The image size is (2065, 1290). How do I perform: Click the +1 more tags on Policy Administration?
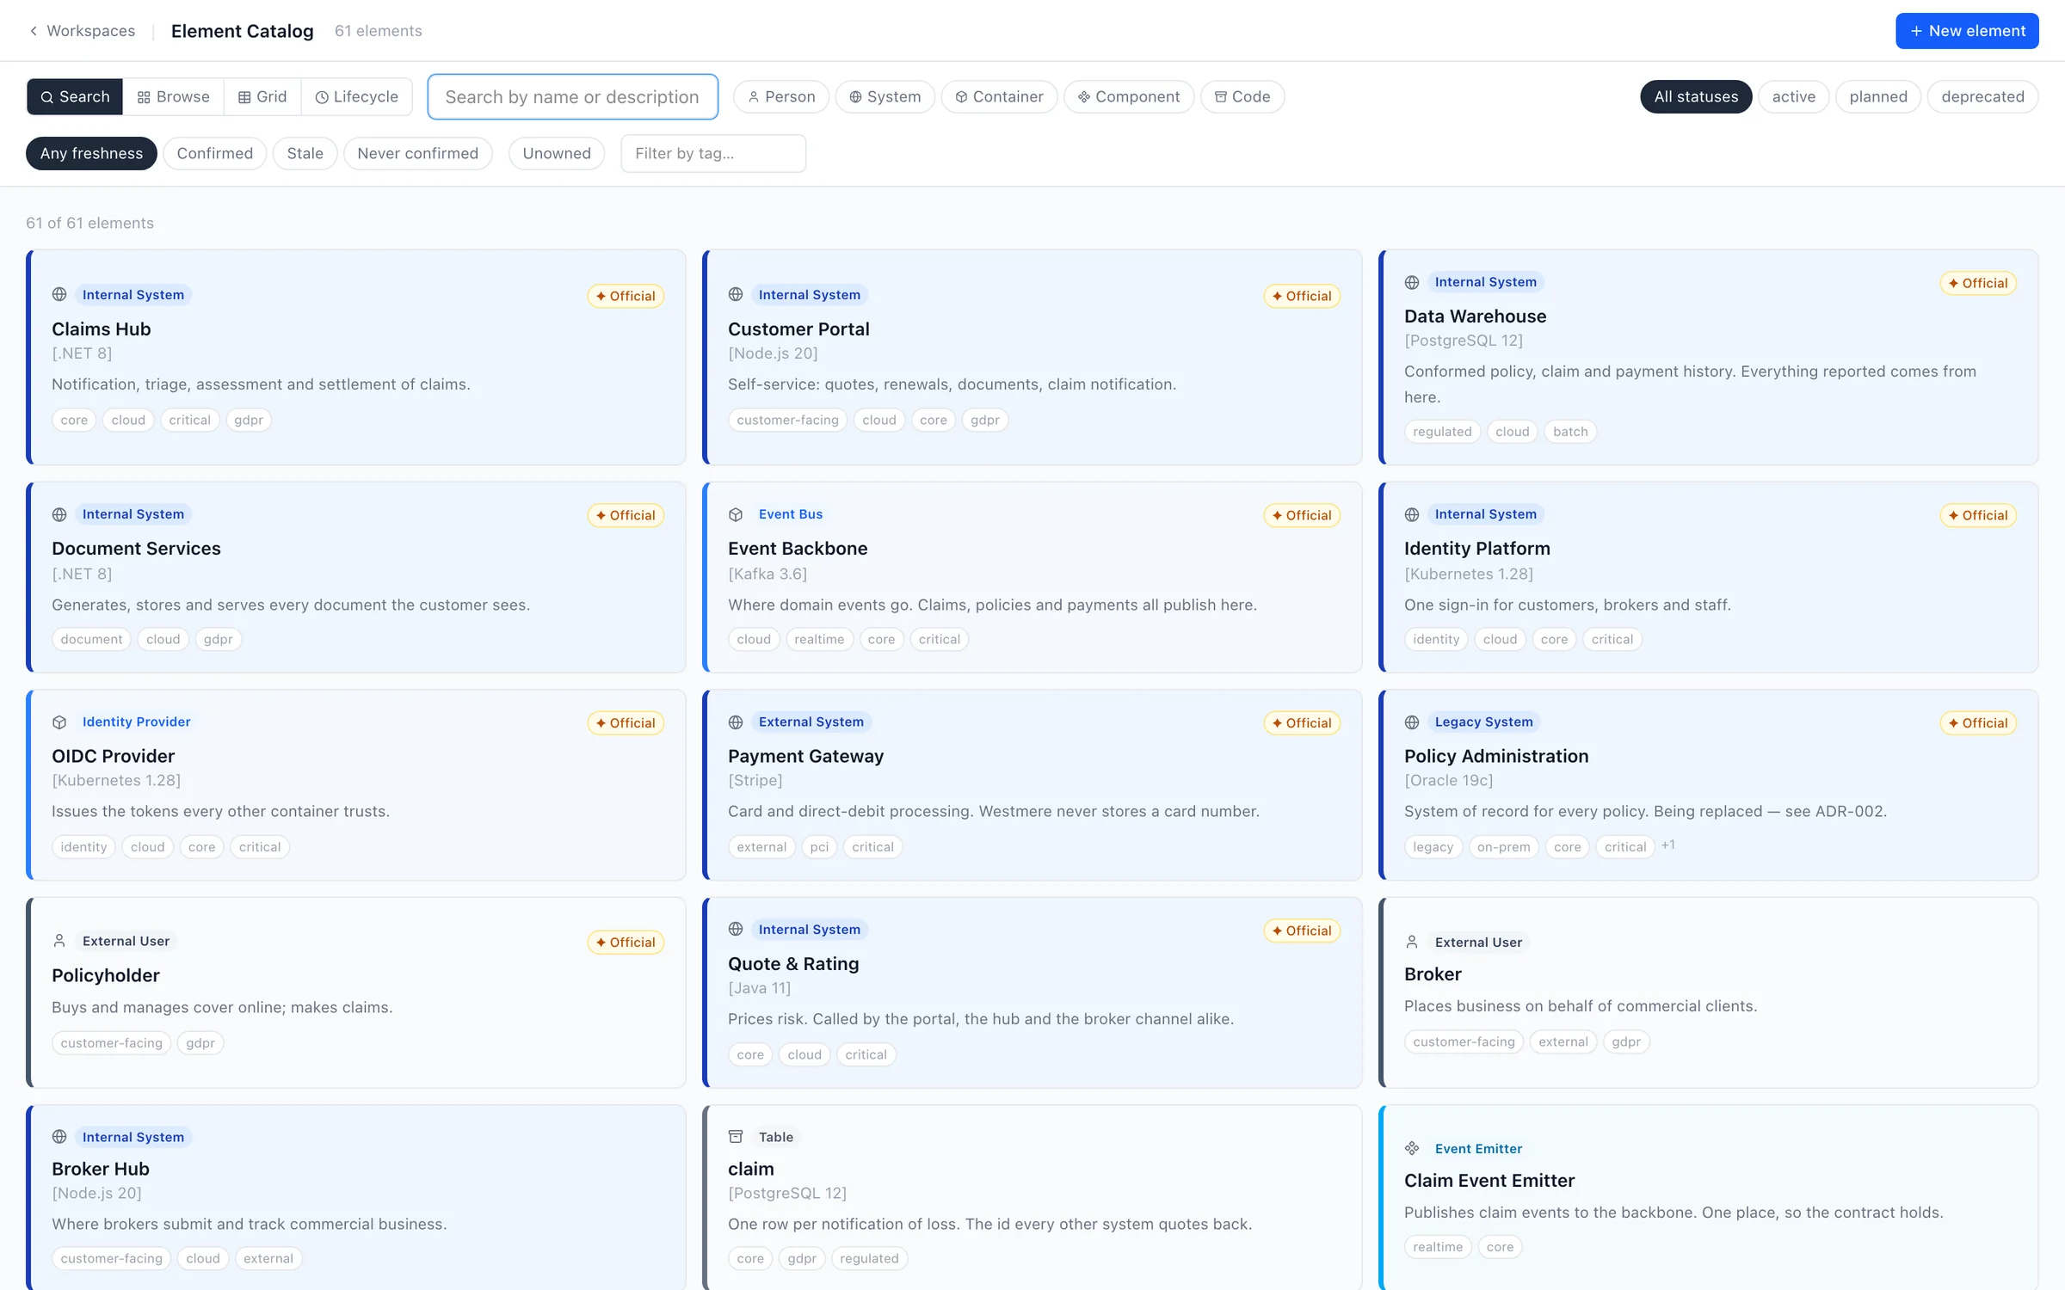click(1667, 845)
